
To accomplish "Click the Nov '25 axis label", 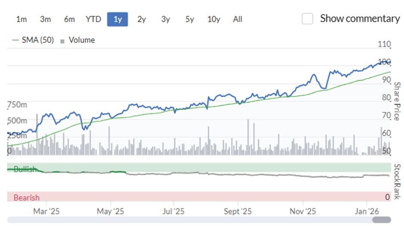I will point(303,211).
